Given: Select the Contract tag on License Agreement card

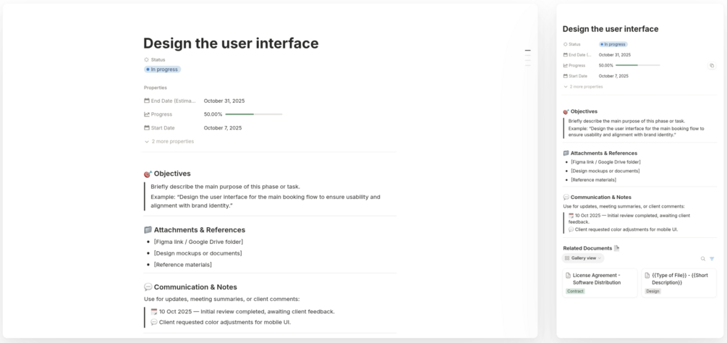Looking at the screenshot, I should (575, 291).
